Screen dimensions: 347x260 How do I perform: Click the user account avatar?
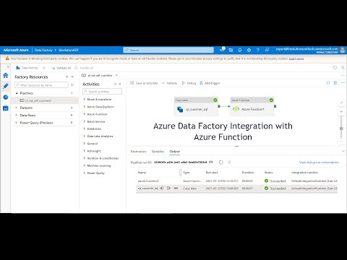click(x=343, y=50)
